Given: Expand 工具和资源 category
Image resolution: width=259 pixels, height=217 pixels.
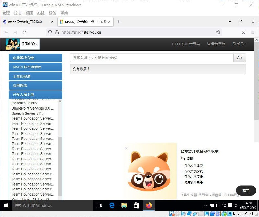Looking at the screenshot, I should tap(36, 76).
